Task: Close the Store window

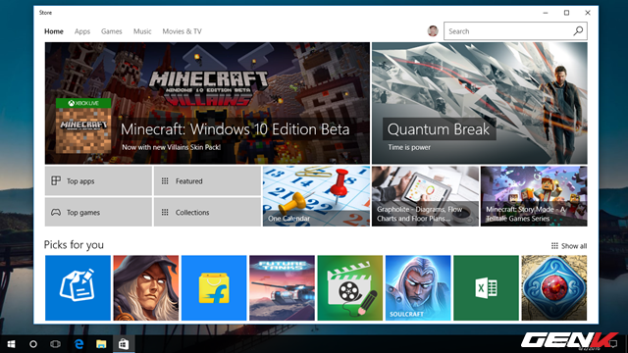Action: tap(588, 13)
